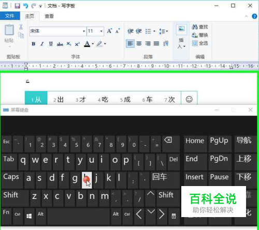Click 查找 find button
259x230 pixels.
200,27
